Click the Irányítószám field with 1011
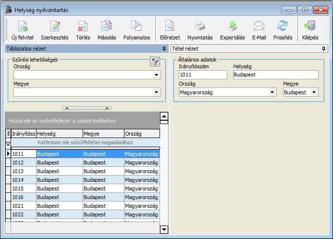This screenshot has height=239, width=333. (x=203, y=75)
